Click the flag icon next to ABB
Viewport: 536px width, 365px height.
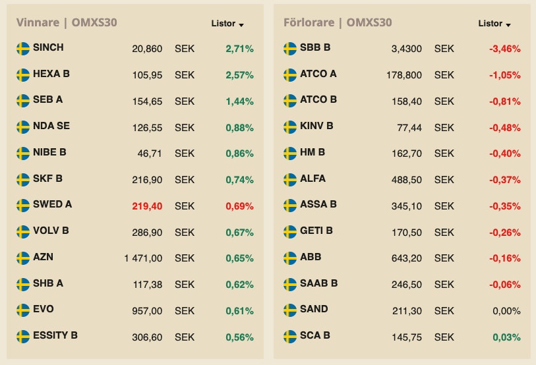(290, 257)
